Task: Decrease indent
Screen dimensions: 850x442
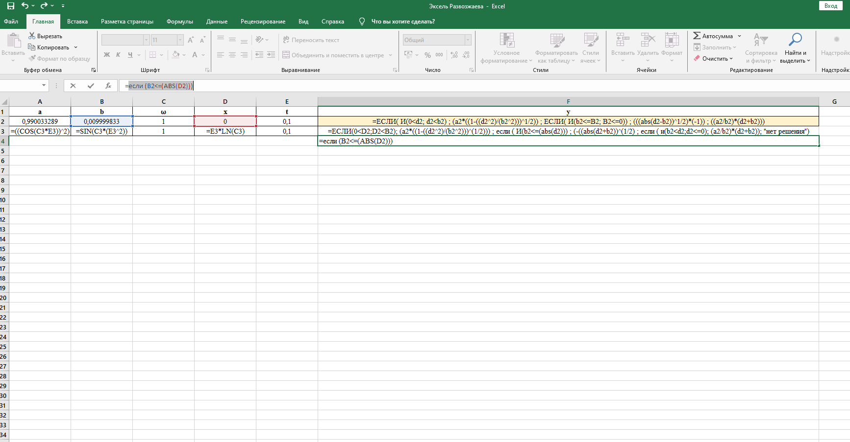Action: tap(259, 55)
